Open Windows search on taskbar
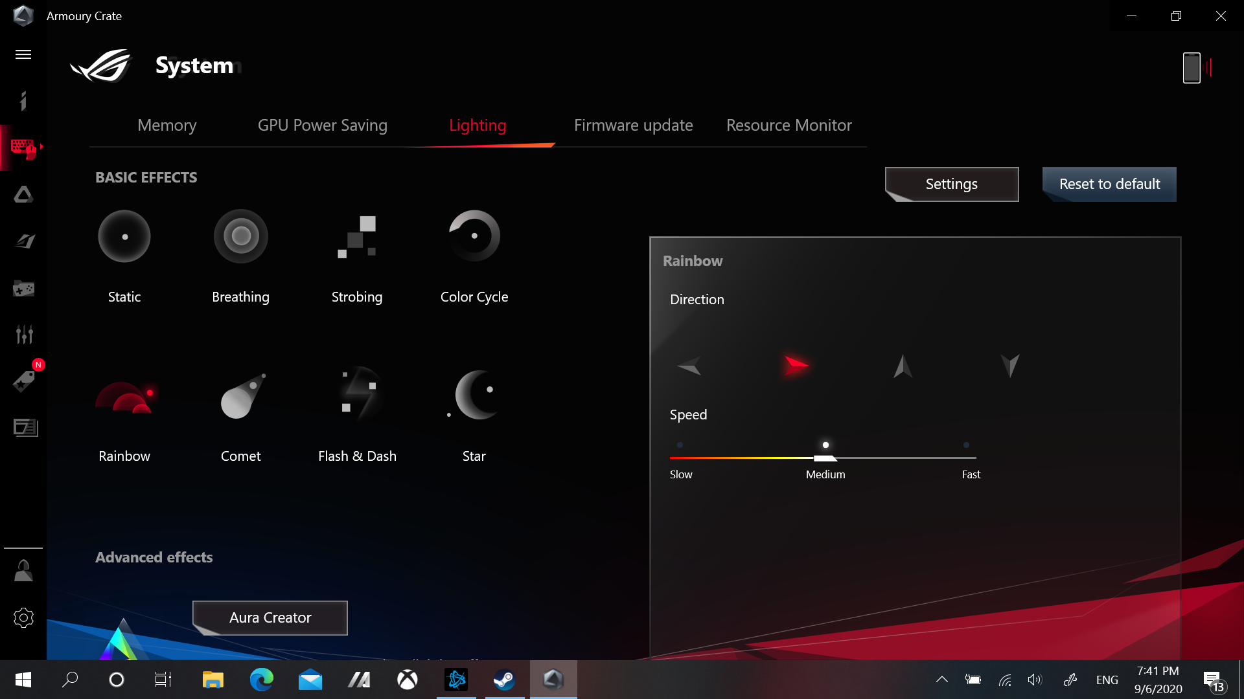This screenshot has width=1244, height=699. coord(70,680)
